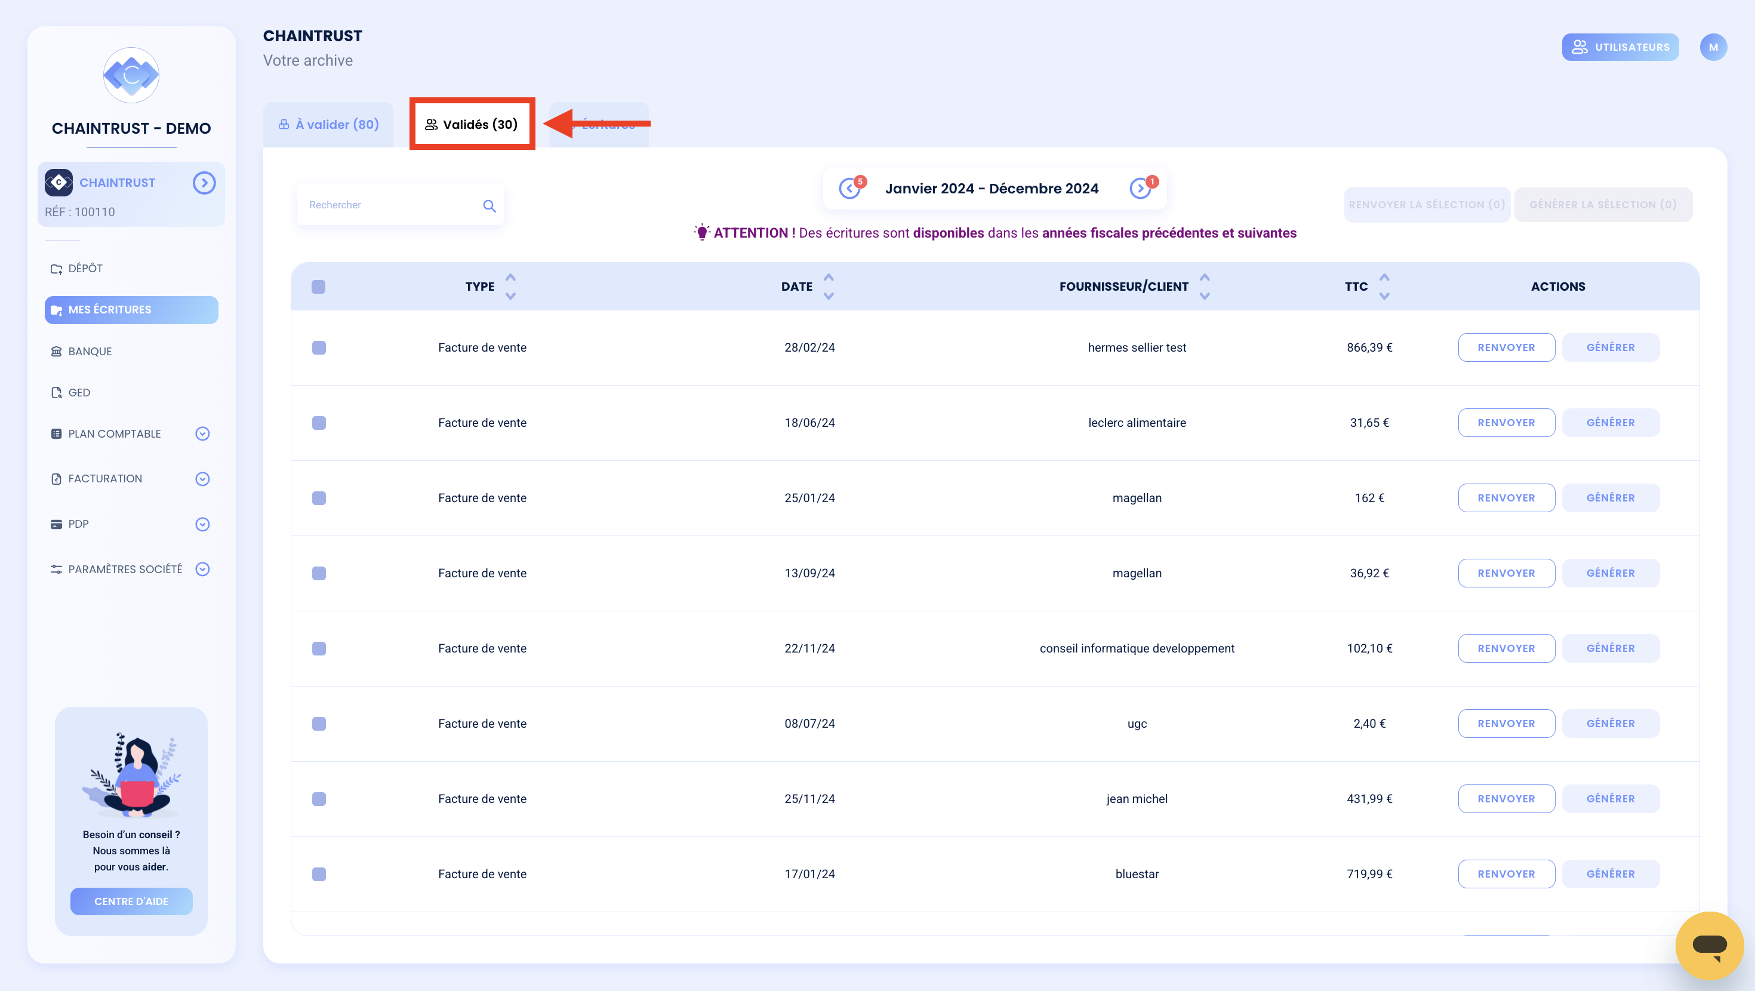
Task: Sort TTC column ascending arrow
Action: click(1384, 278)
